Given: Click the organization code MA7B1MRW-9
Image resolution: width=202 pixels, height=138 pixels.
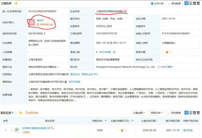Looking at the screenshot, I should click(x=37, y=34).
